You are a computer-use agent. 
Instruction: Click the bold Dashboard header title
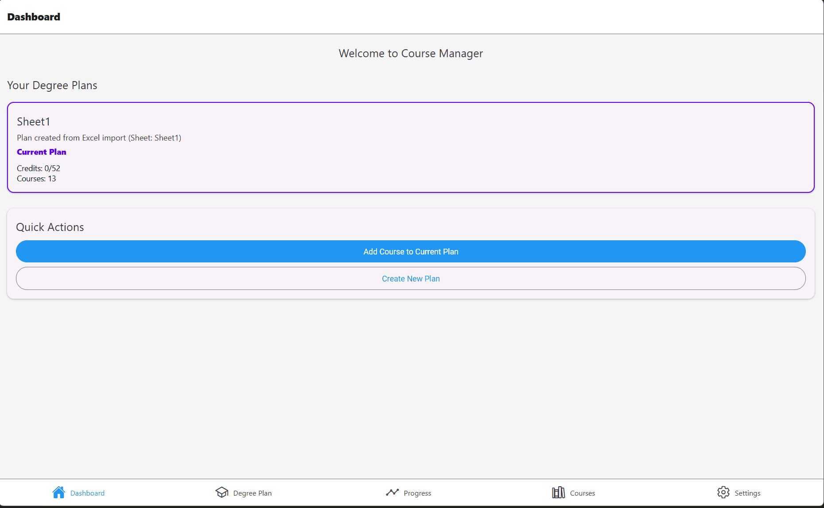tap(34, 17)
